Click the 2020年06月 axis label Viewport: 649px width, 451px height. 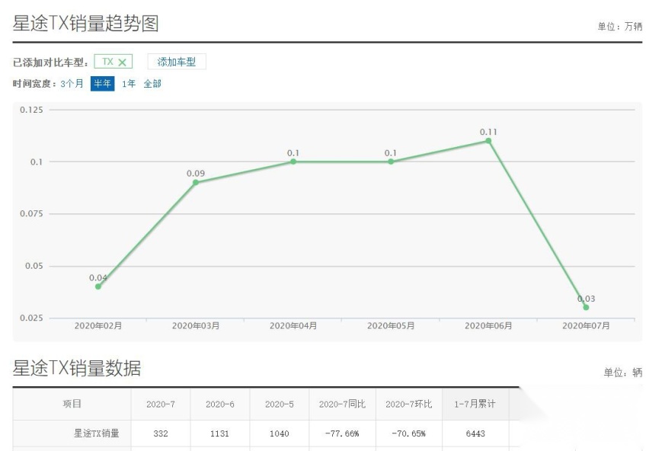point(488,326)
